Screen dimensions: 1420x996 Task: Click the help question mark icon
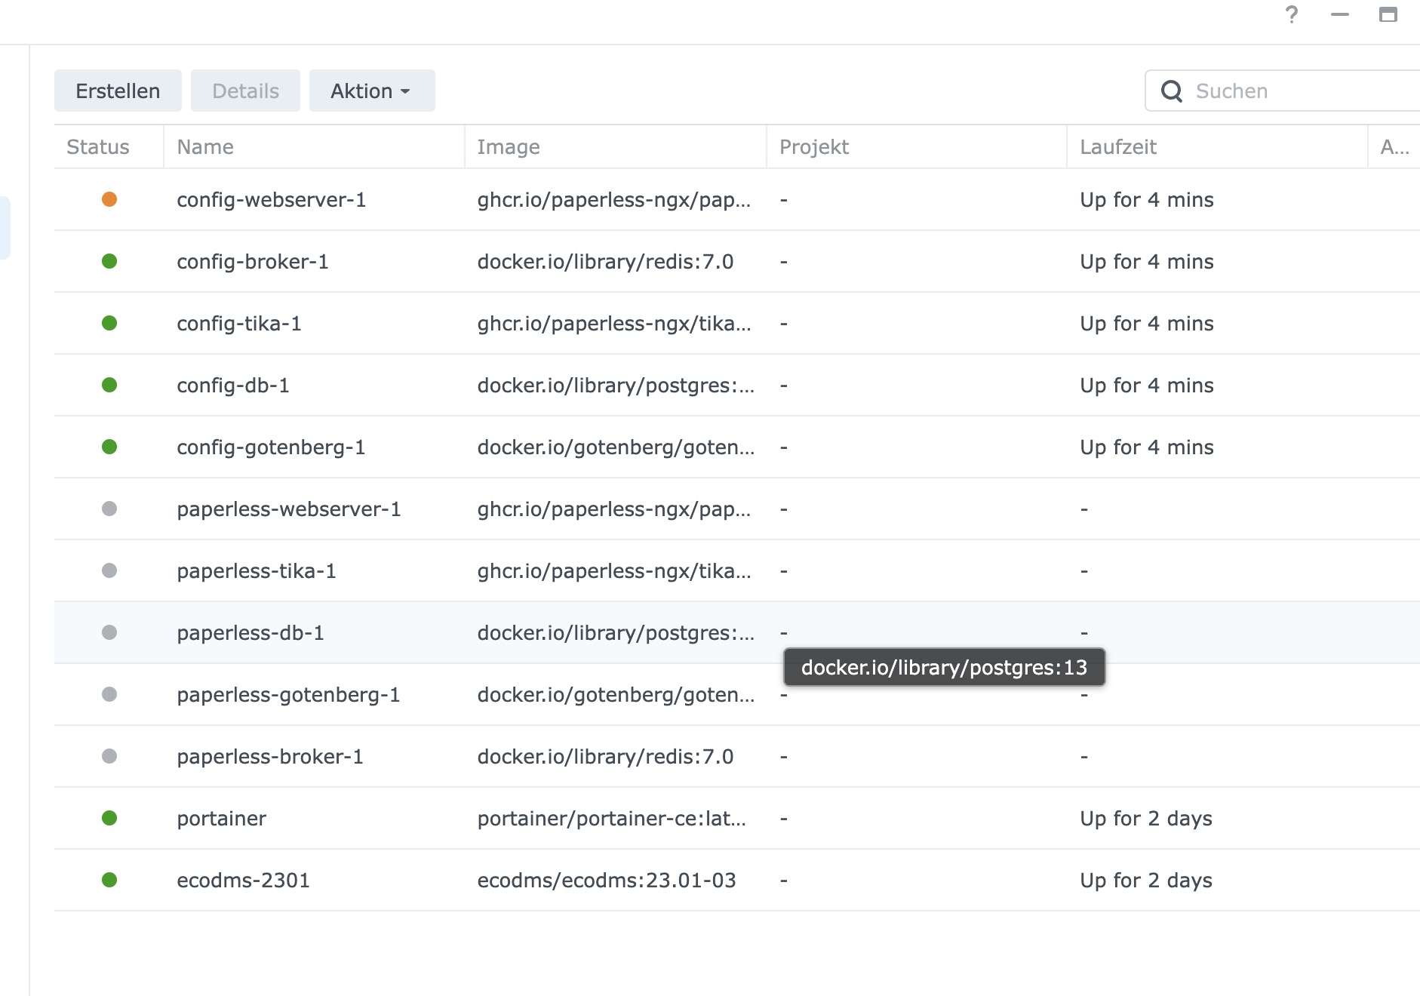coord(1292,14)
